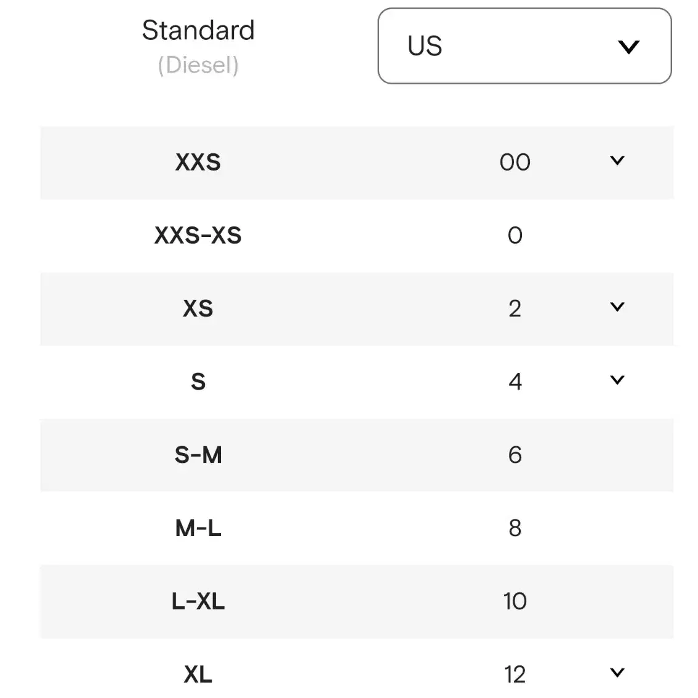Select the XXS size label
The height and width of the screenshot is (698, 698).
click(x=198, y=162)
